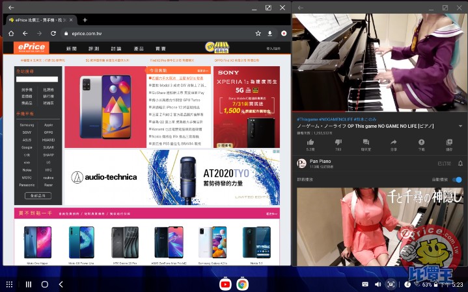The width and height of the screenshot is (468, 292).
Task: Bookmark page with star icon
Action: 258,33
